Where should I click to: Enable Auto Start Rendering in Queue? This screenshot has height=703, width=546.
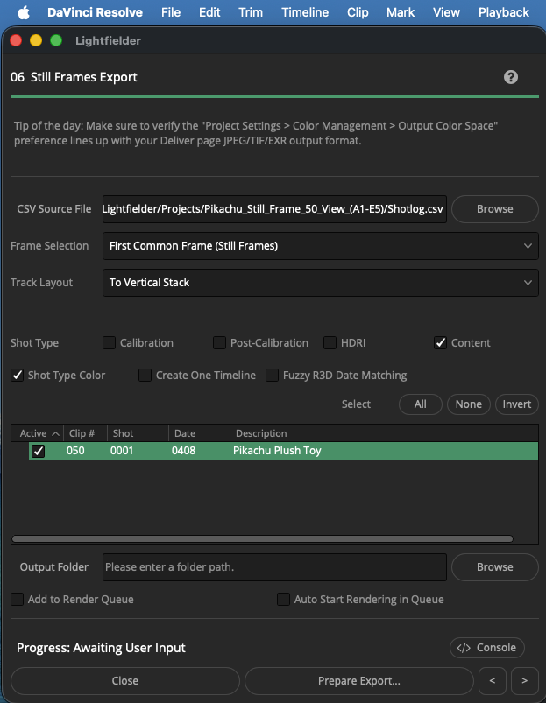(x=284, y=600)
